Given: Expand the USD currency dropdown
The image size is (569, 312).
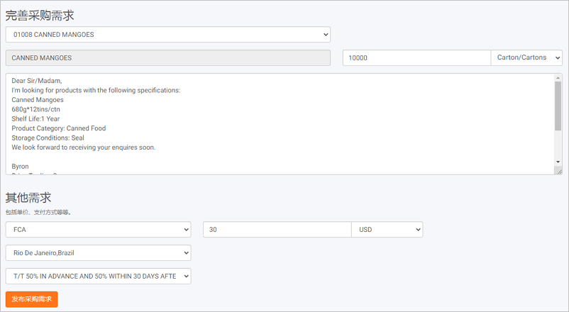Looking at the screenshot, I should pos(387,230).
